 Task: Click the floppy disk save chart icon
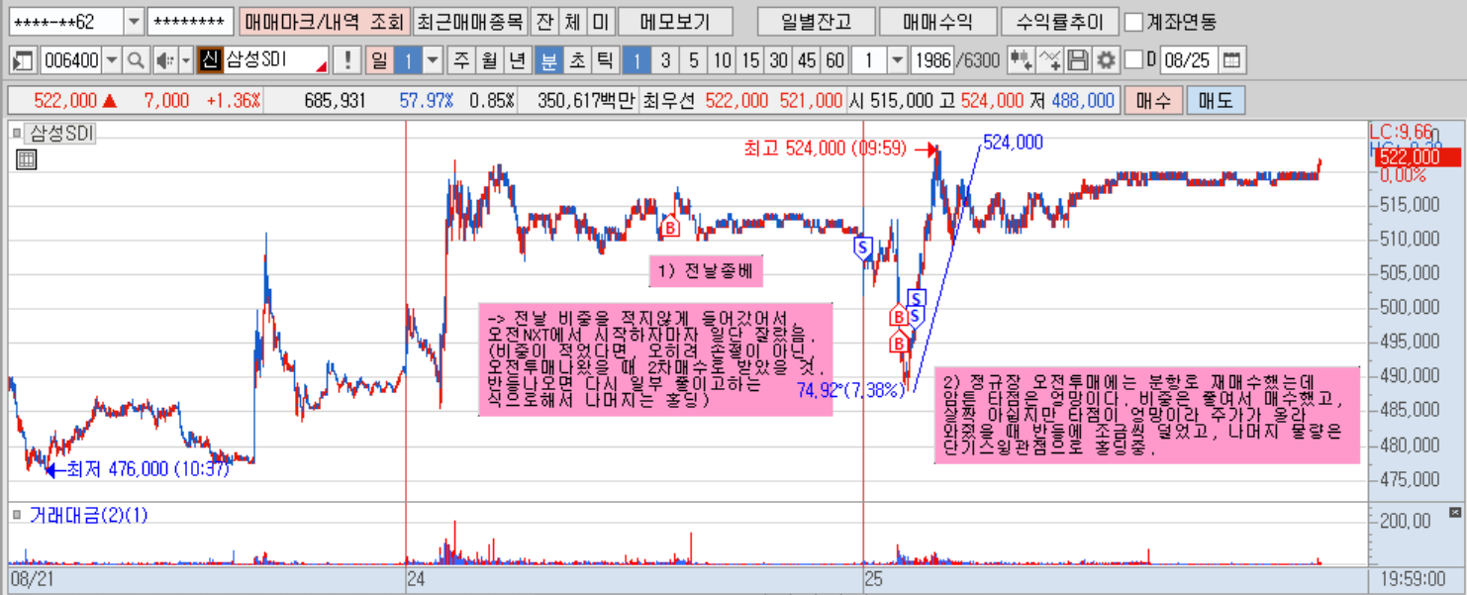tap(1078, 60)
